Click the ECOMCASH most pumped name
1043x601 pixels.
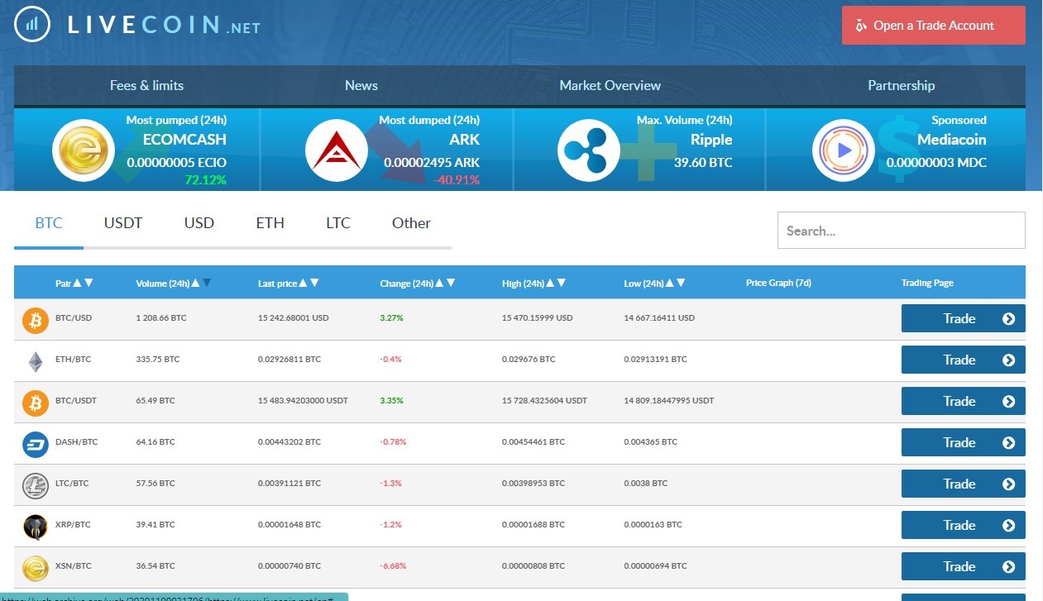pos(184,140)
